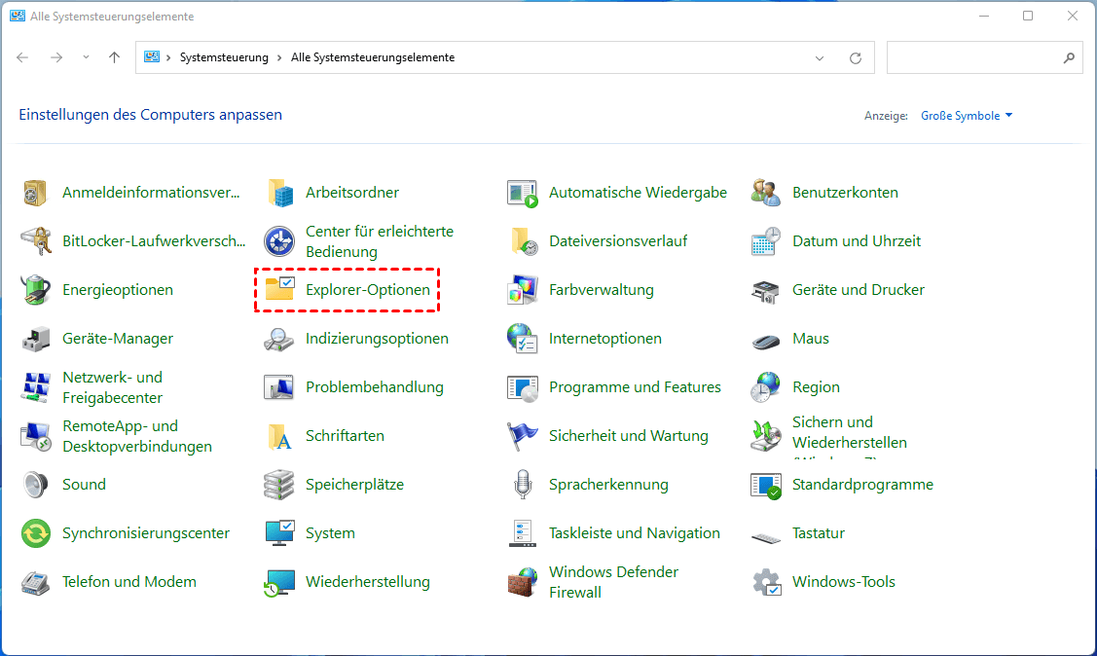Select the Alle Systemsteuerungselemente breadcrumb
Image resolution: width=1097 pixels, height=656 pixels.
tap(372, 57)
